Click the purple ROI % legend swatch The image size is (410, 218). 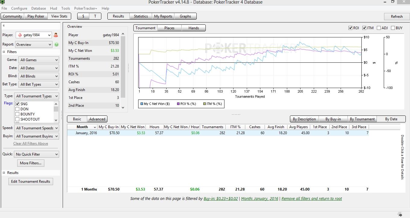click(x=178, y=104)
